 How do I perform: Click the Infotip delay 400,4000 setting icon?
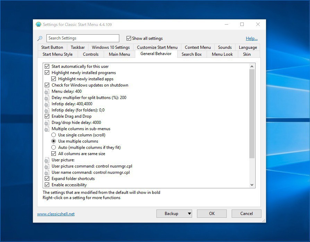pyautogui.click(x=47, y=104)
